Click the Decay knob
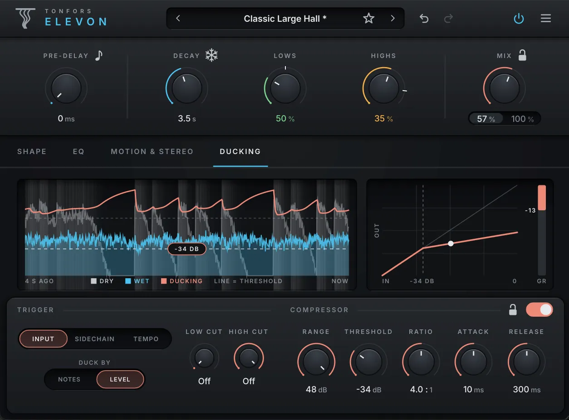The image size is (569, 420). pos(186,89)
